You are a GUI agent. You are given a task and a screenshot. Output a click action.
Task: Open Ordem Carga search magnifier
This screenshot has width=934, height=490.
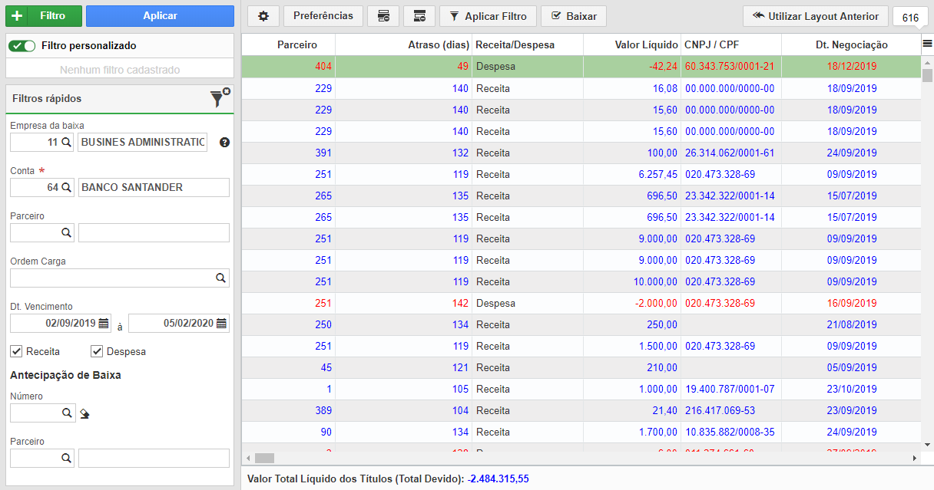pyautogui.click(x=220, y=278)
